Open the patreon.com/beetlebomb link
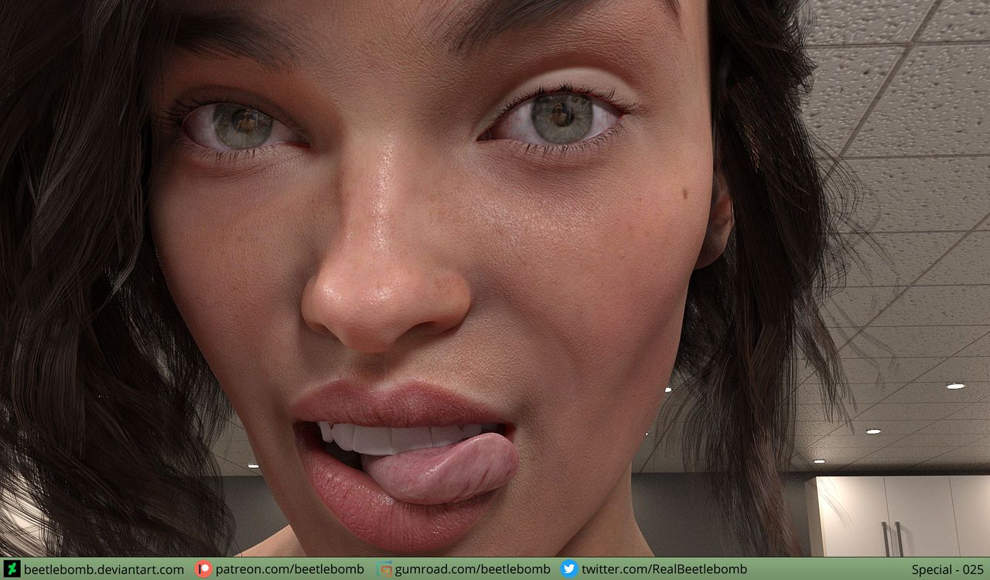990x580 pixels. point(289,569)
